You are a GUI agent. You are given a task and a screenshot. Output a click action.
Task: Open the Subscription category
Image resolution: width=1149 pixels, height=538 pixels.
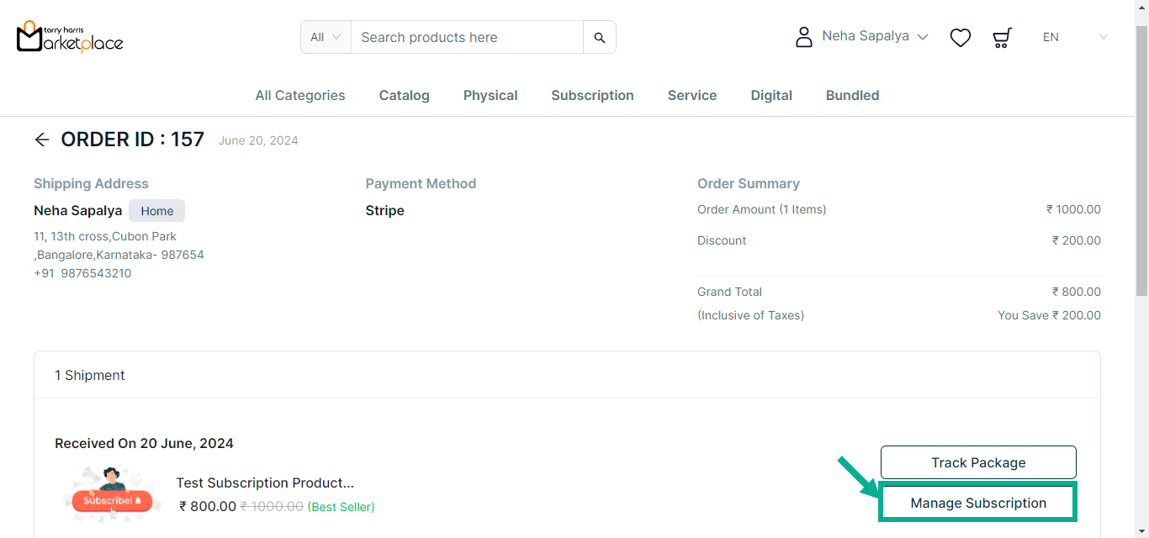(x=592, y=95)
